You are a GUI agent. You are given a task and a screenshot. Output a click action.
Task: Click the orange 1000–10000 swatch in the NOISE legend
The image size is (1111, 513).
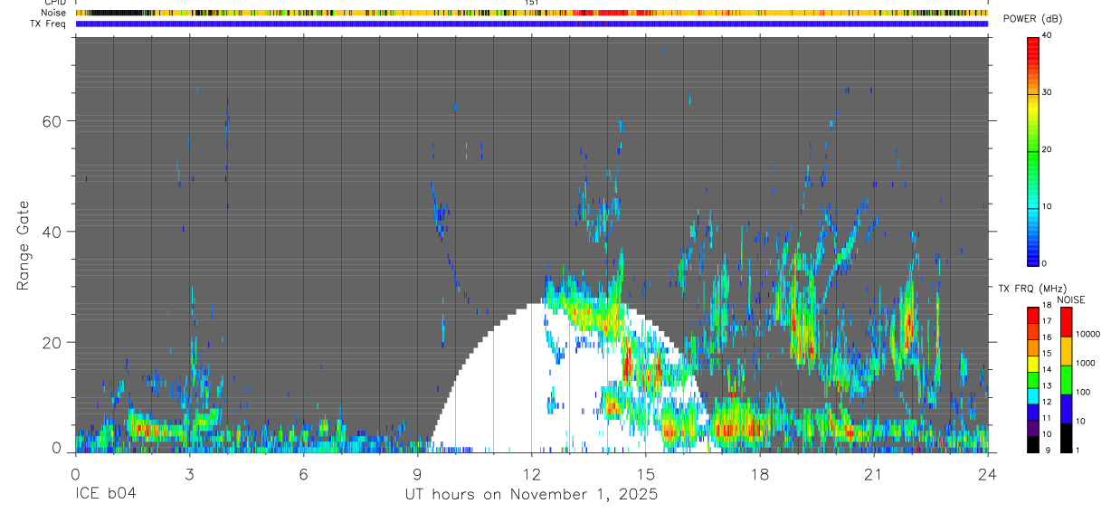(x=1066, y=351)
